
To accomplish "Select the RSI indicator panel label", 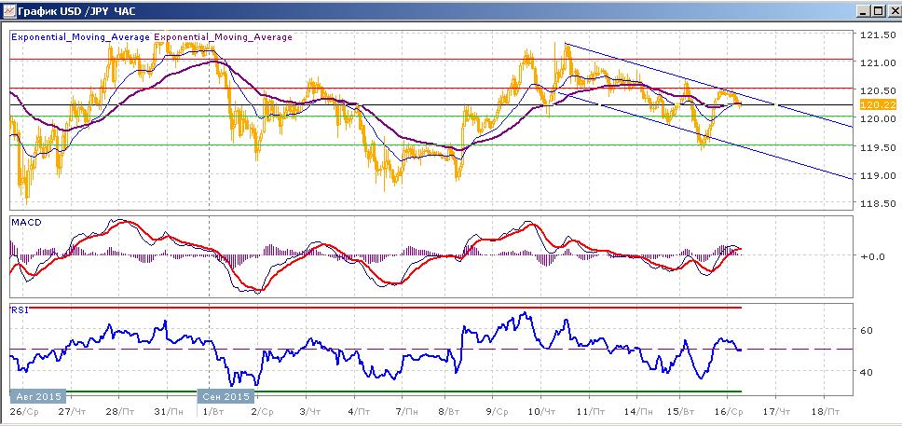I will coord(20,309).
